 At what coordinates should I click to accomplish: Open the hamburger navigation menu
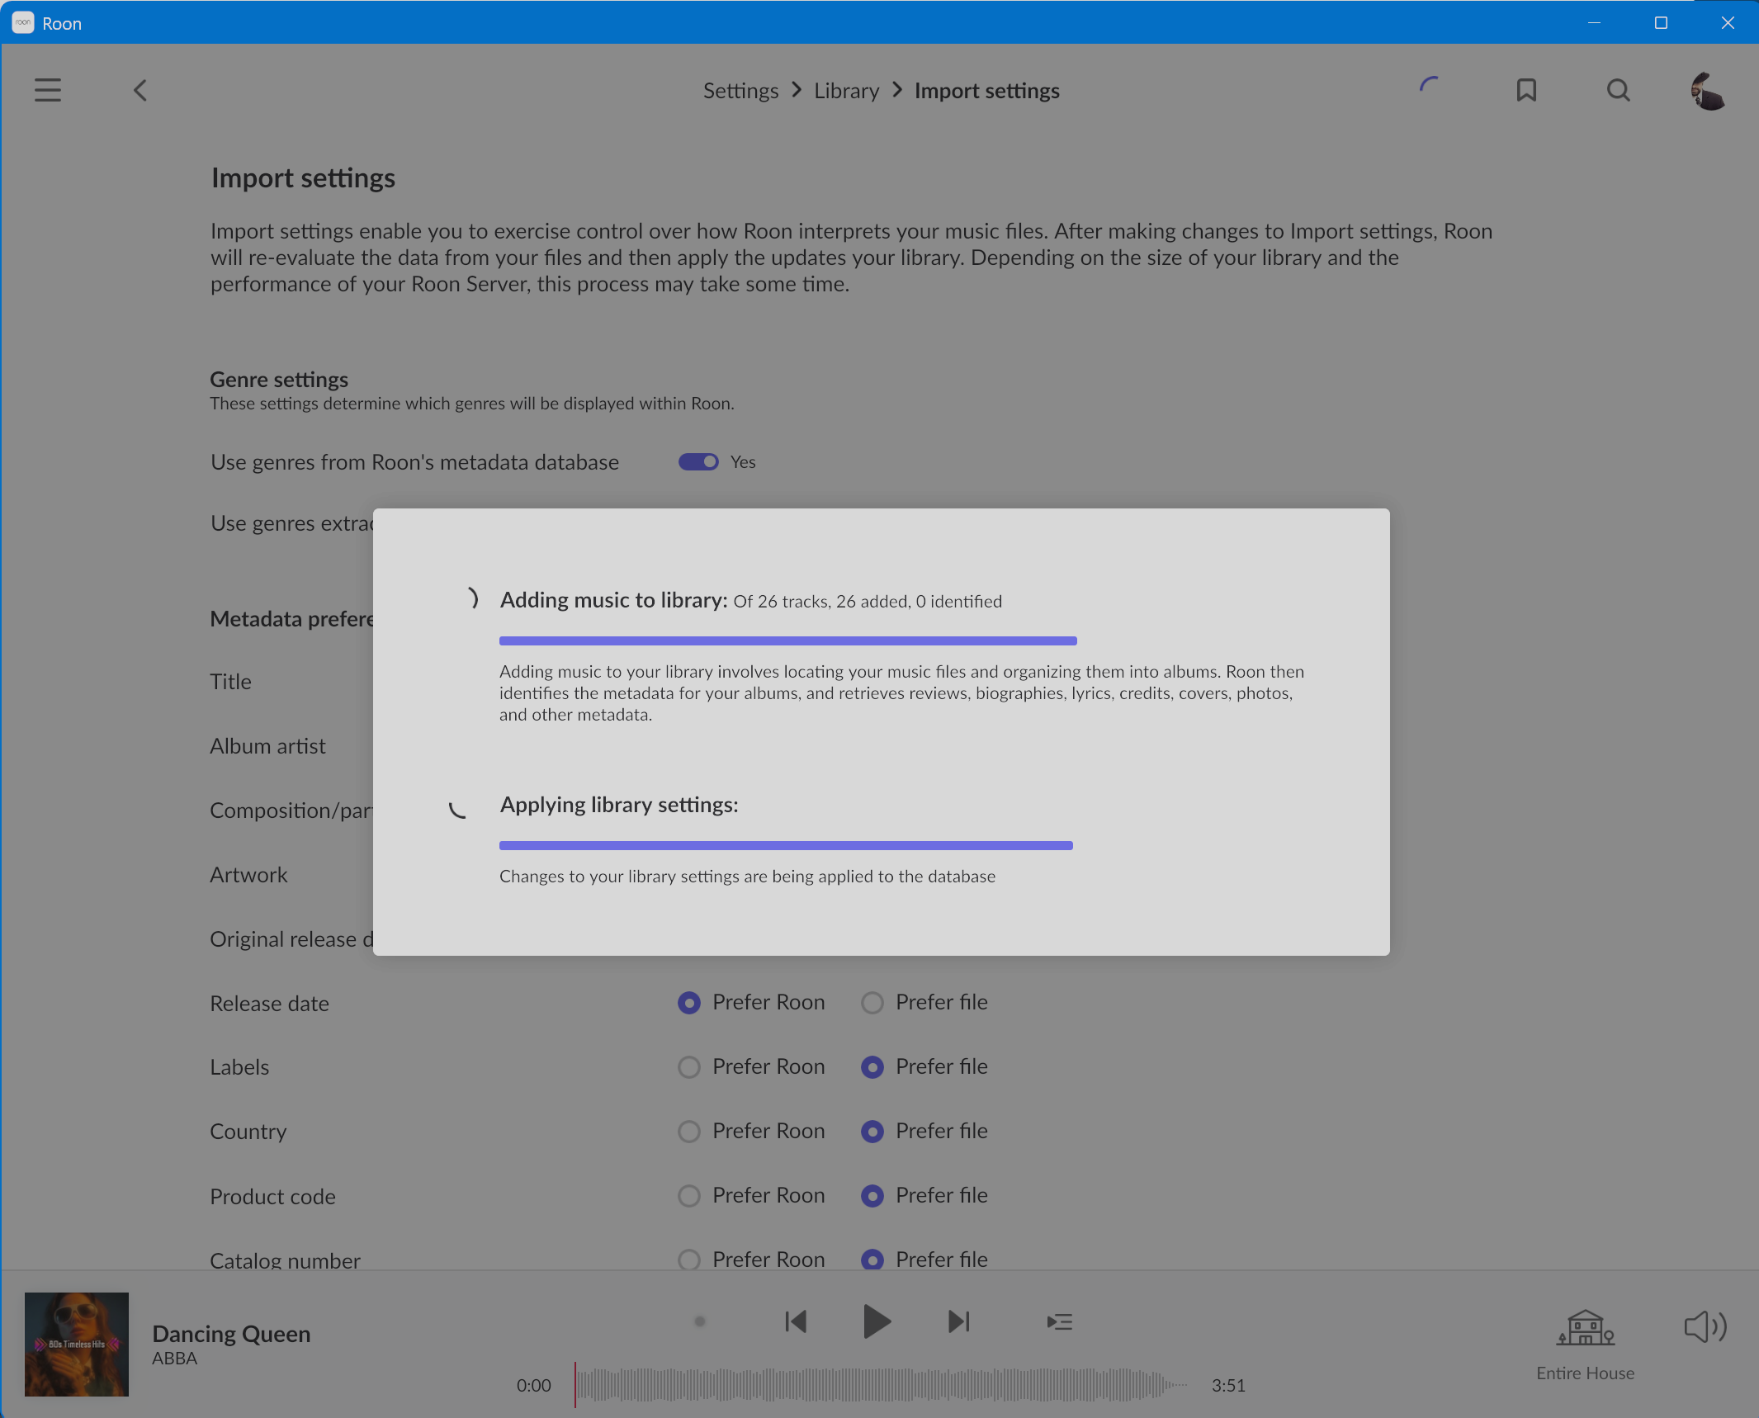(x=48, y=90)
